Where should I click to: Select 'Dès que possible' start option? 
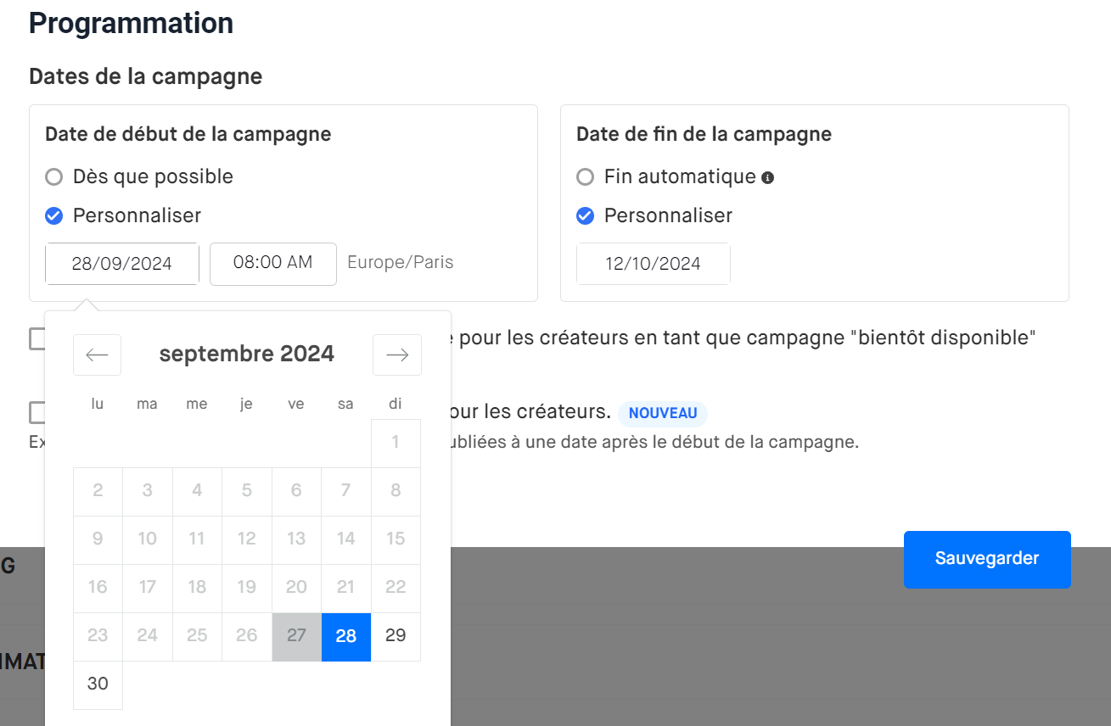click(54, 177)
